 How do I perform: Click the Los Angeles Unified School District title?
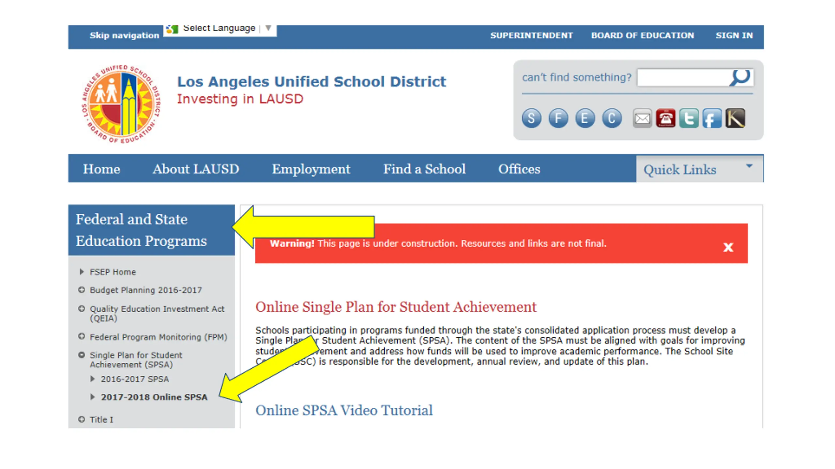click(311, 81)
